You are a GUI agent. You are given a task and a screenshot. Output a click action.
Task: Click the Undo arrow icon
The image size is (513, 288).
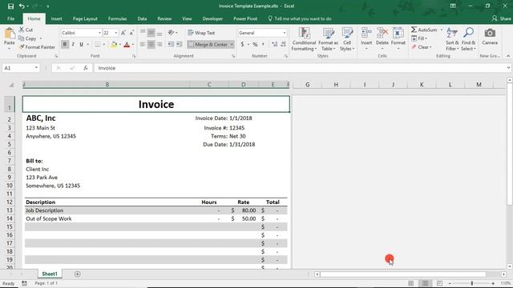(22, 6)
